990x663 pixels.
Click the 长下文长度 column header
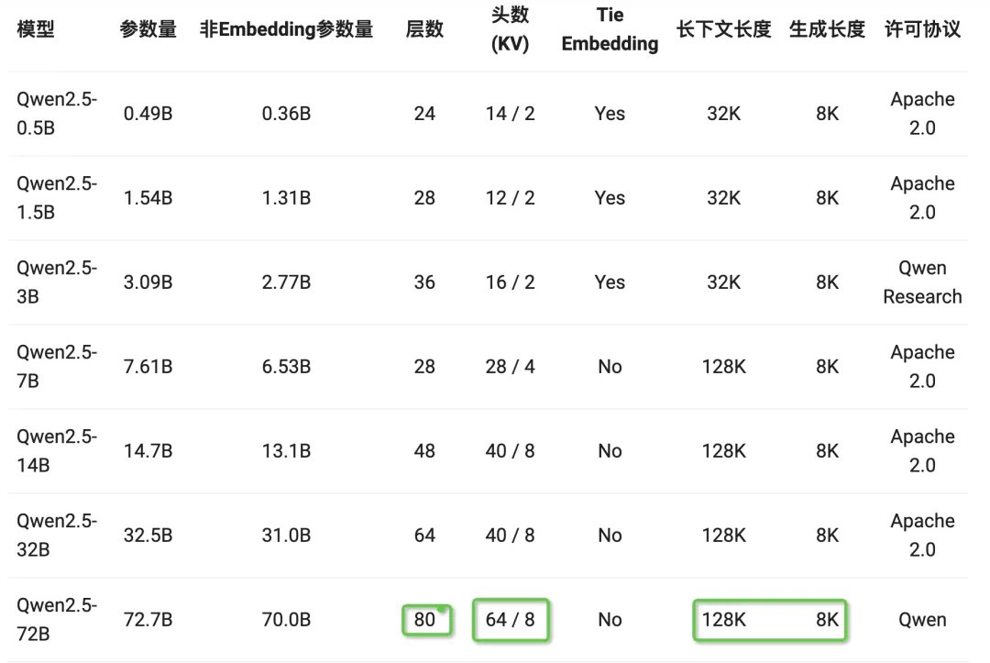coord(723,29)
